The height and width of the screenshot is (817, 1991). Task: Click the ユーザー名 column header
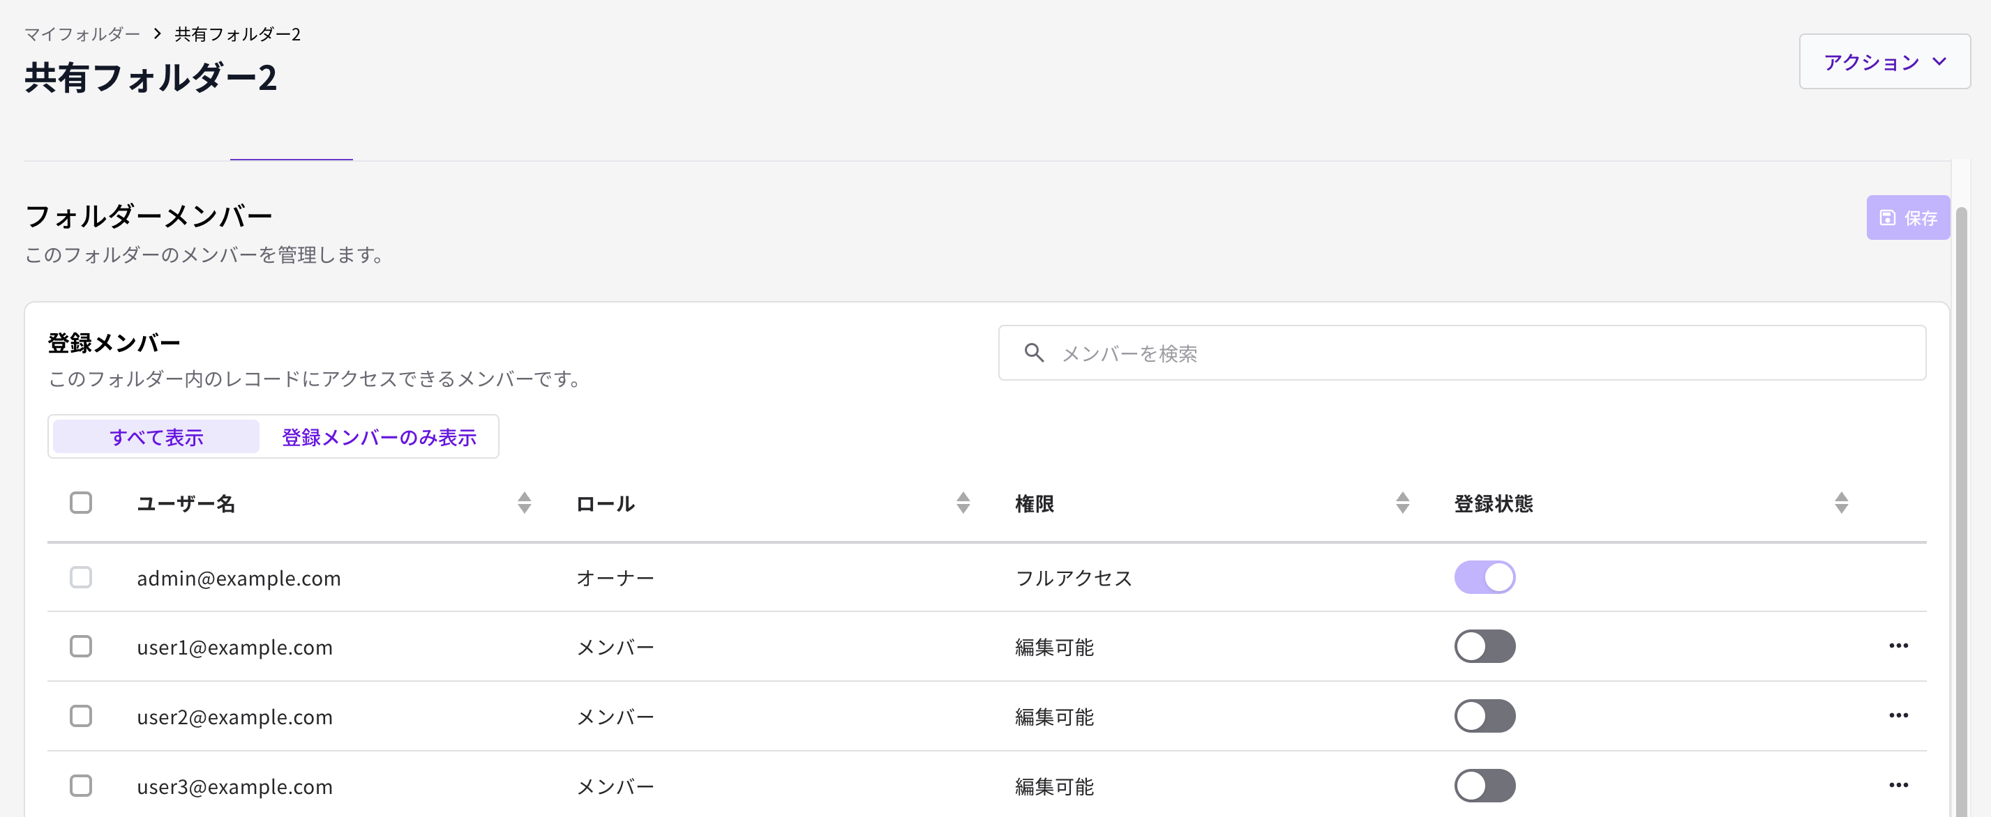(186, 503)
